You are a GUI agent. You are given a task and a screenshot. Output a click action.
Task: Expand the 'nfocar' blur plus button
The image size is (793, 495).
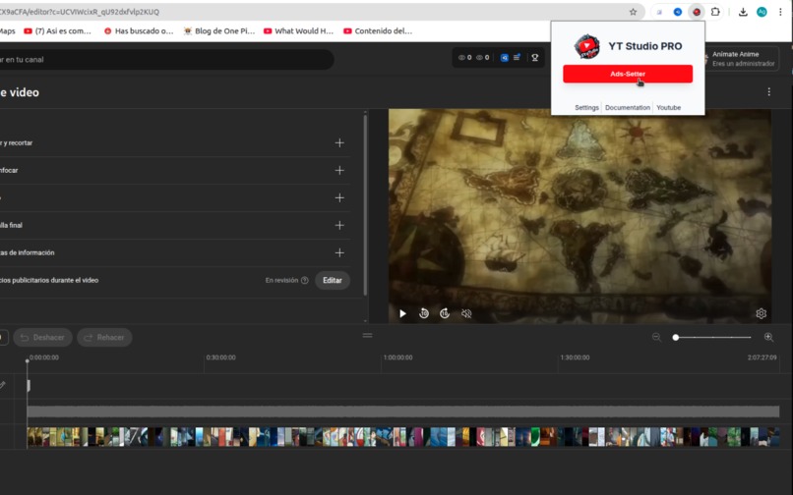click(339, 170)
